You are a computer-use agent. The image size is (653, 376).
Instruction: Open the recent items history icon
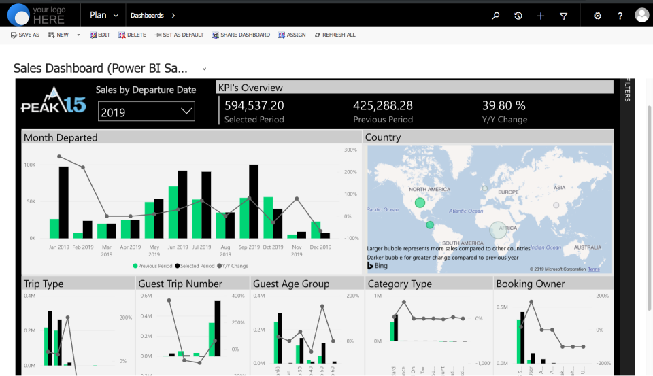[518, 16]
